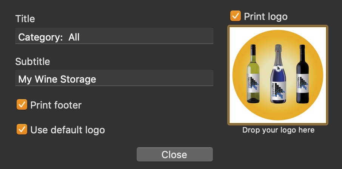Click into the Title text field
342x169 pixels.
coord(114,36)
